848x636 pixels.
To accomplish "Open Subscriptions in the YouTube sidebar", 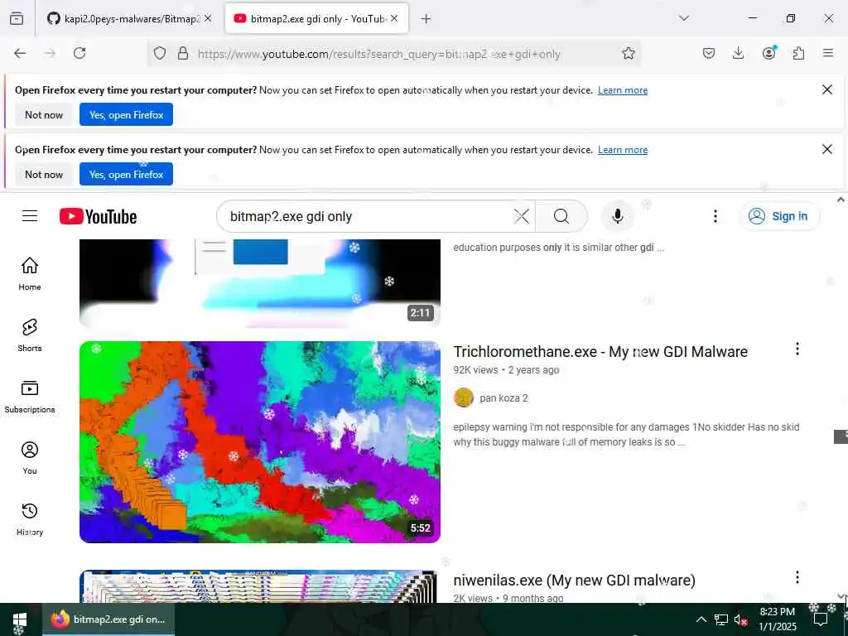I will click(30, 397).
